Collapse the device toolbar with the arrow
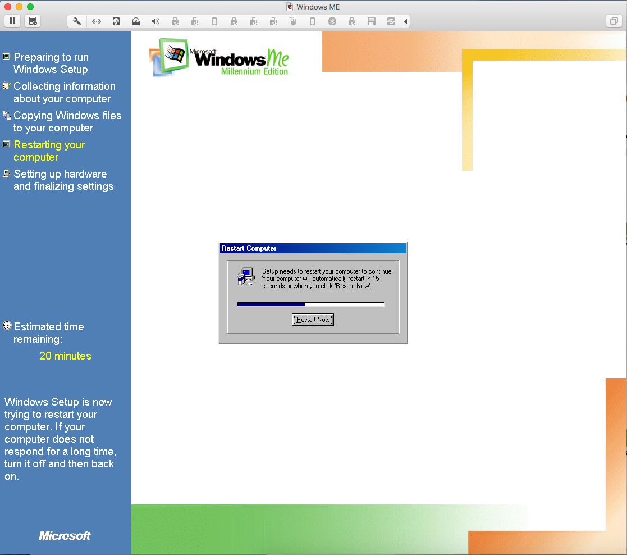This screenshot has height=555, width=627. pyautogui.click(x=406, y=21)
